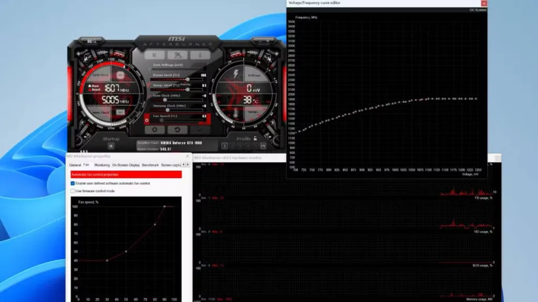
Task: Click the 'Automatic fan control properties' red header
Action: point(126,175)
